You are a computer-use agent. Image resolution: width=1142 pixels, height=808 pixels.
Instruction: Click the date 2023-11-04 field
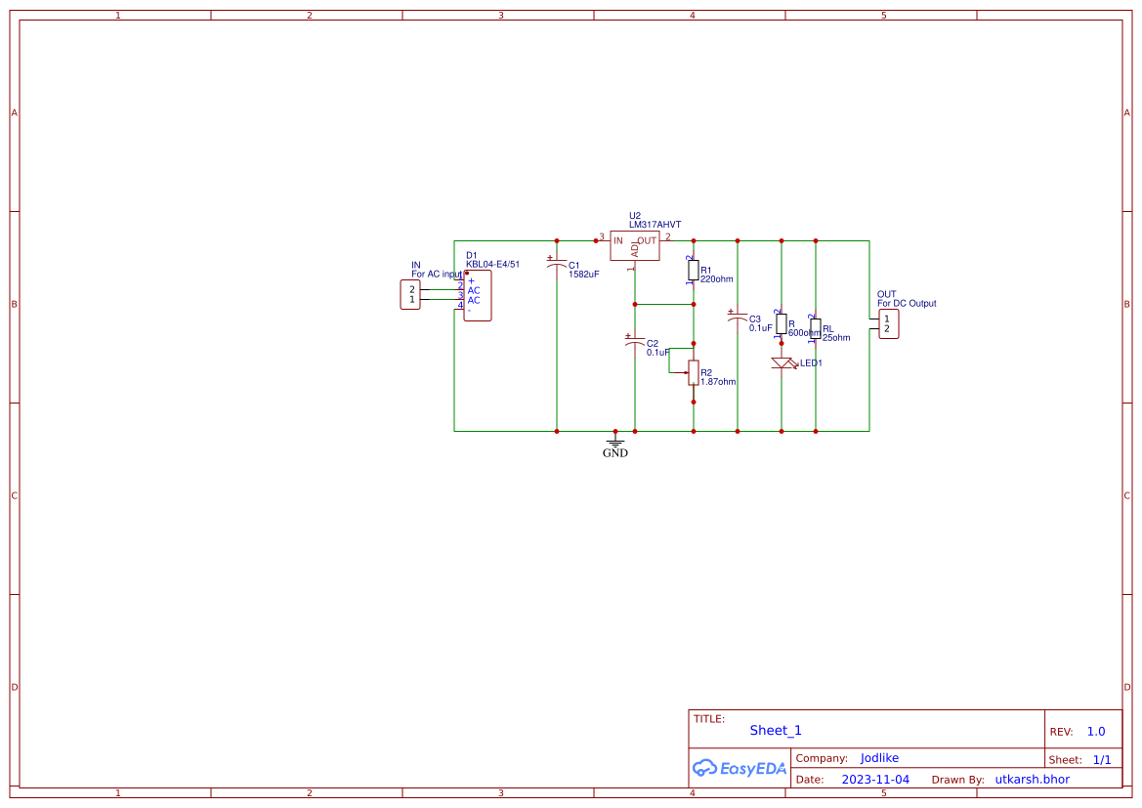(873, 779)
